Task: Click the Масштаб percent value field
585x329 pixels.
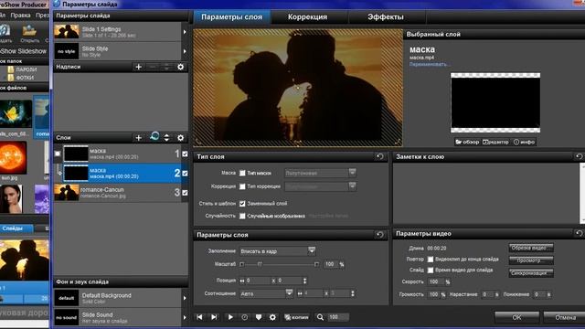Action: 330,264
